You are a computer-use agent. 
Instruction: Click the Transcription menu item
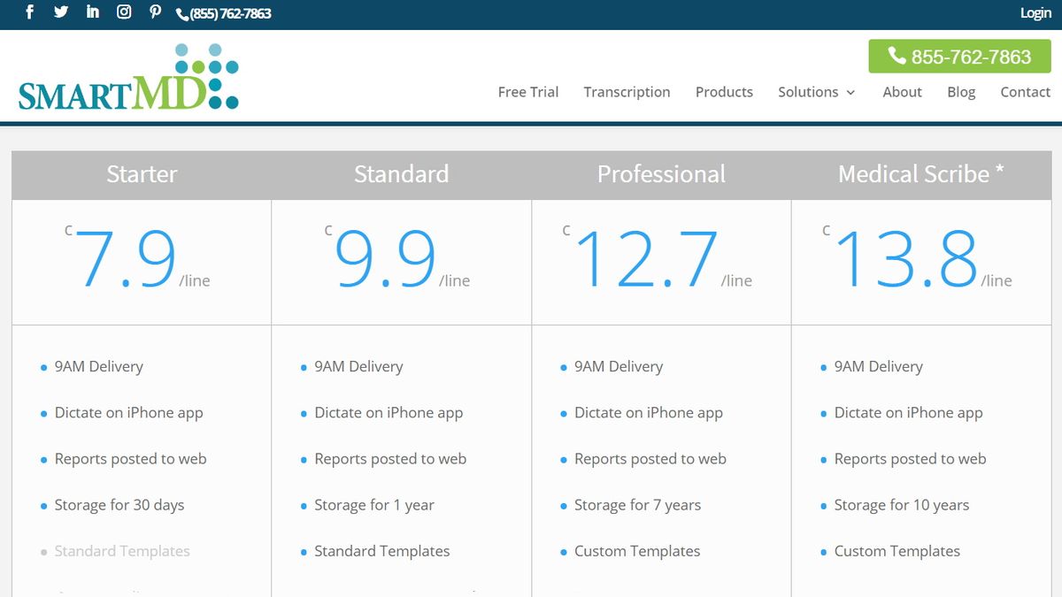627,92
